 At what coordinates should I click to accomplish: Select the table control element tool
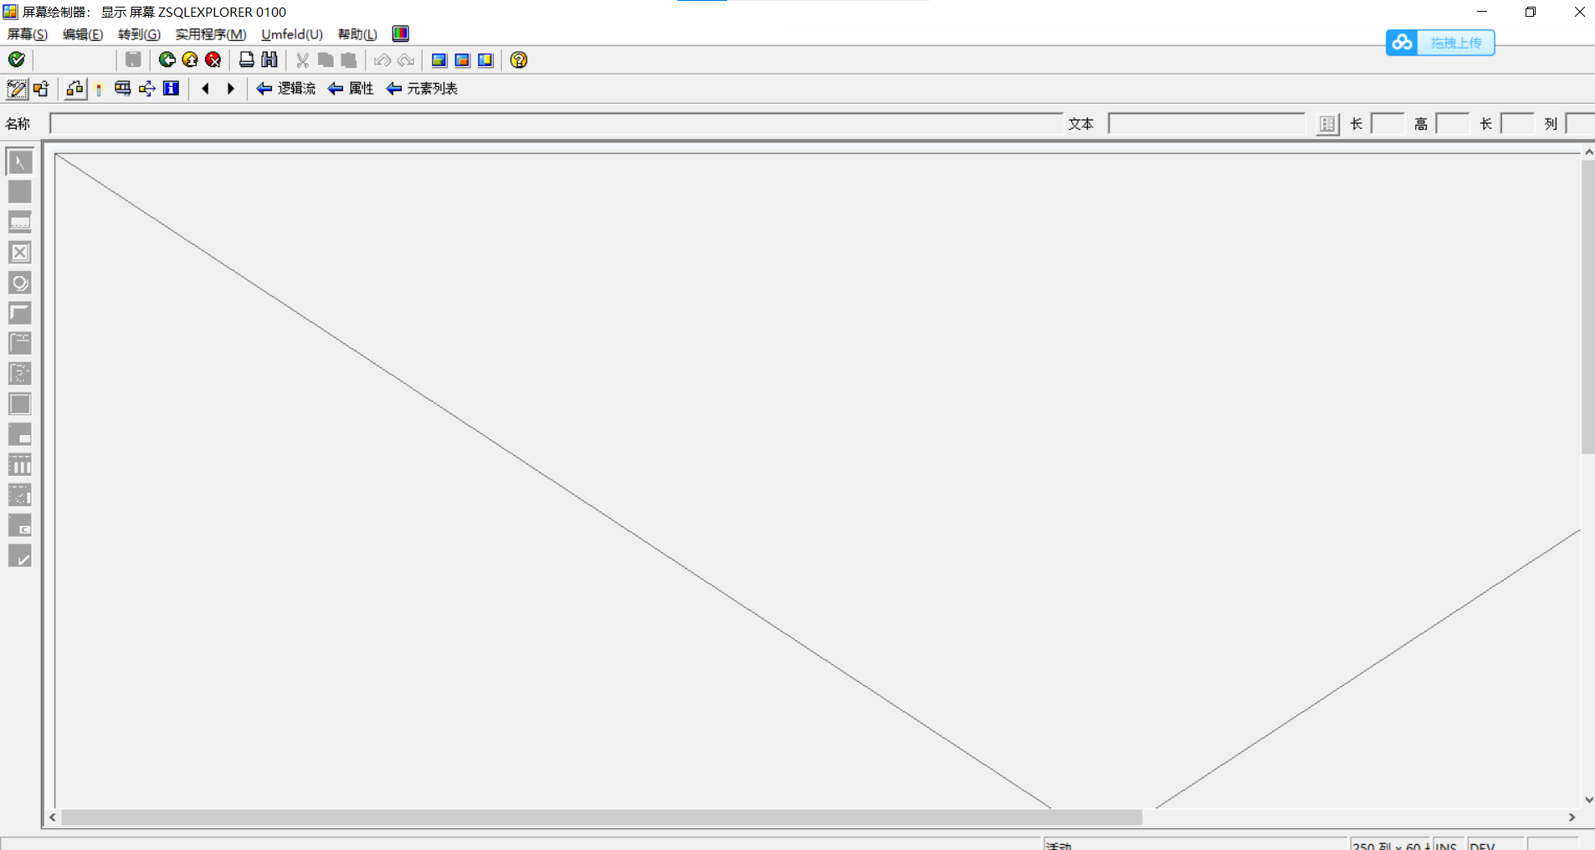coord(19,464)
